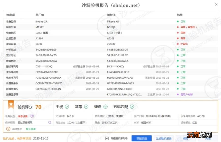Click the orange 验机完成，有异常项目 status message
The height and width of the screenshot is (142, 221).
[x=17, y=138]
